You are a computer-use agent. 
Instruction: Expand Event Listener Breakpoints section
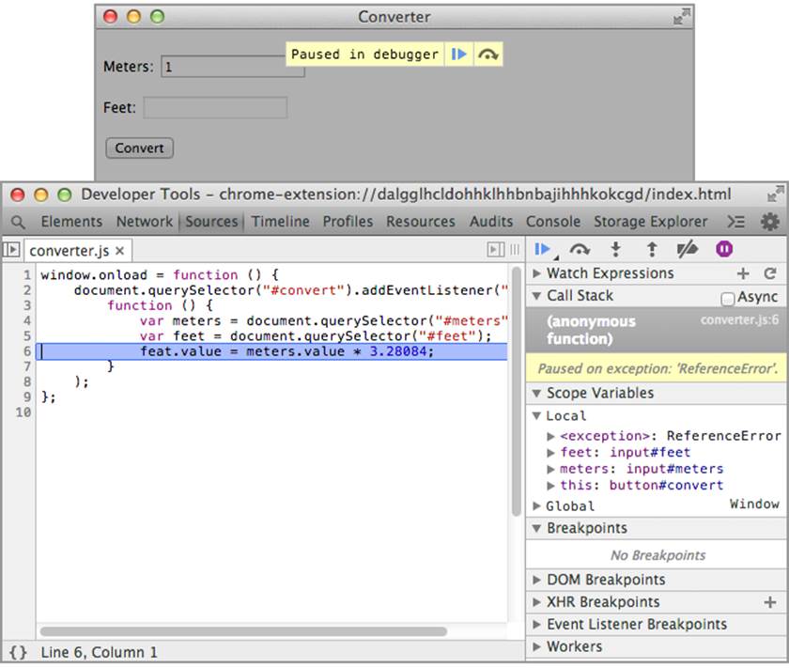click(537, 624)
